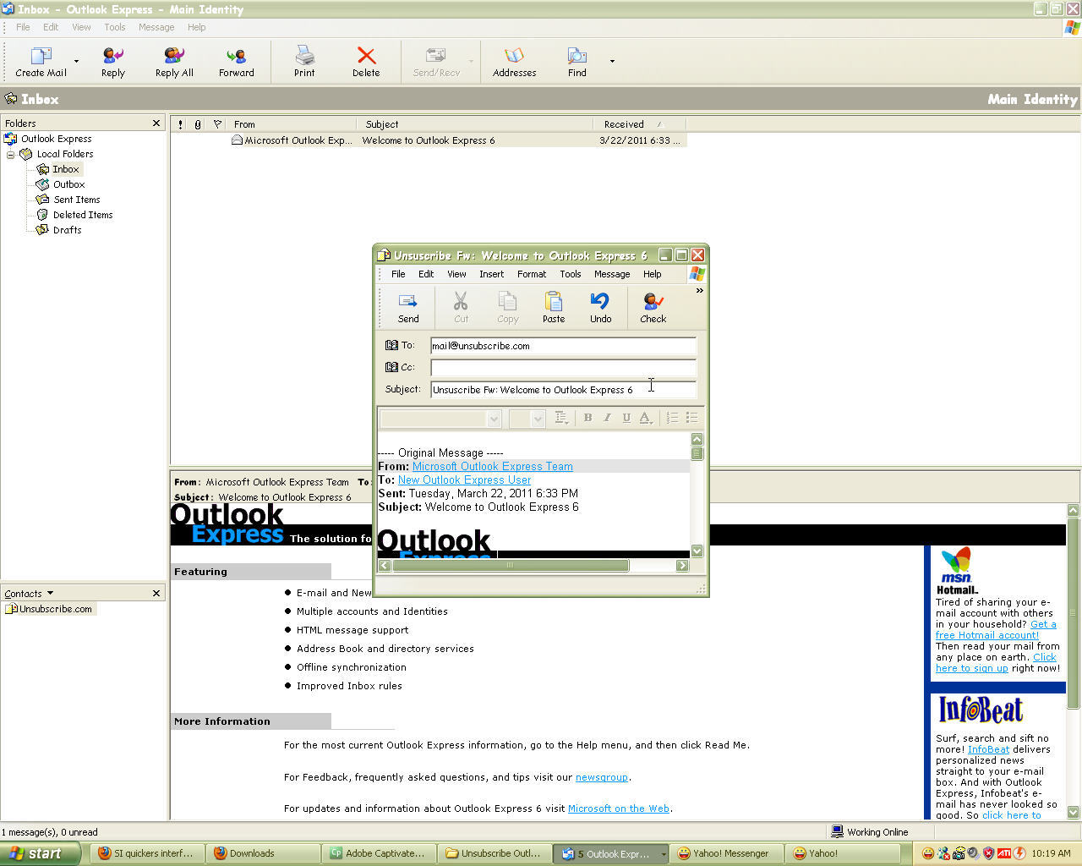Select the Deleted Items folder

tap(82, 215)
